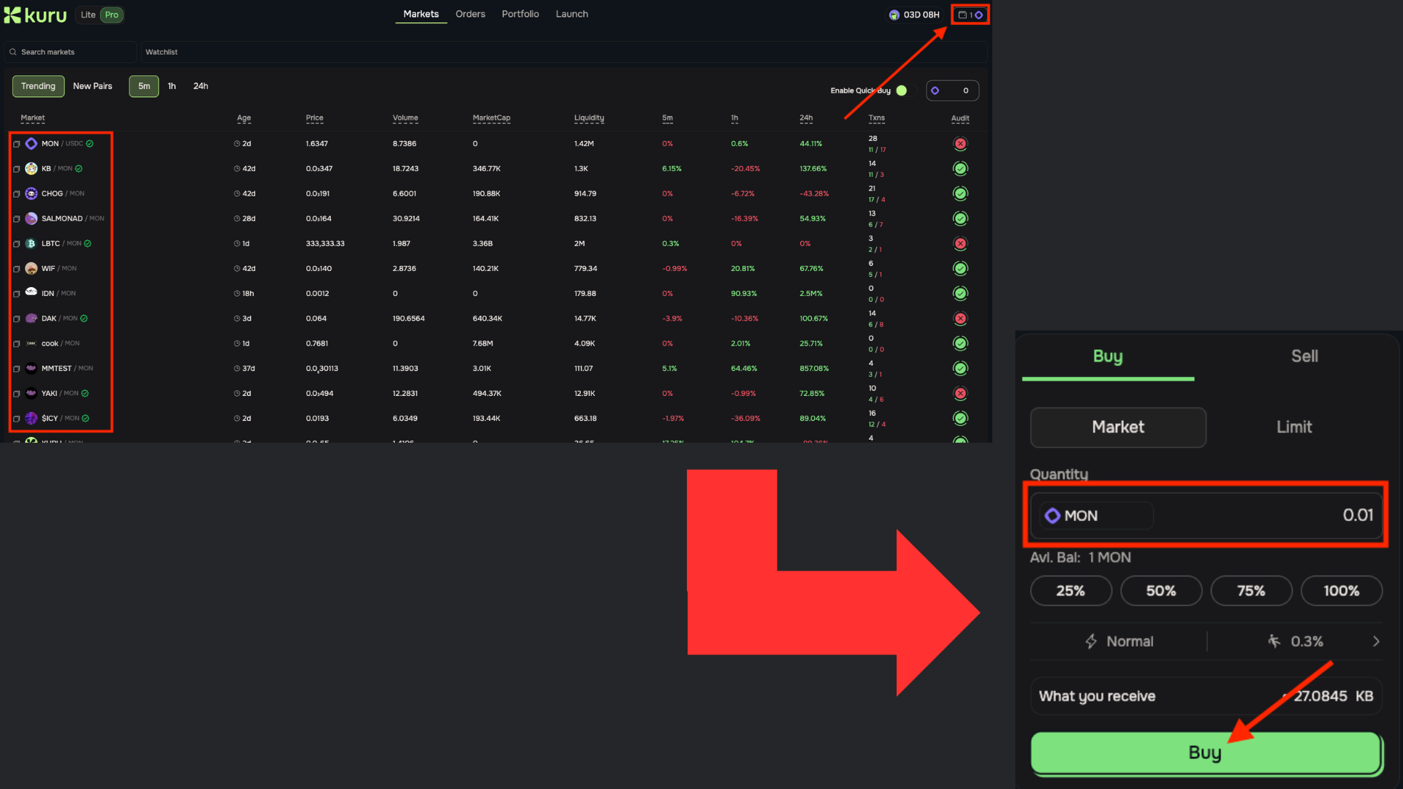Open the MON token selector in Quantity

coord(1096,516)
